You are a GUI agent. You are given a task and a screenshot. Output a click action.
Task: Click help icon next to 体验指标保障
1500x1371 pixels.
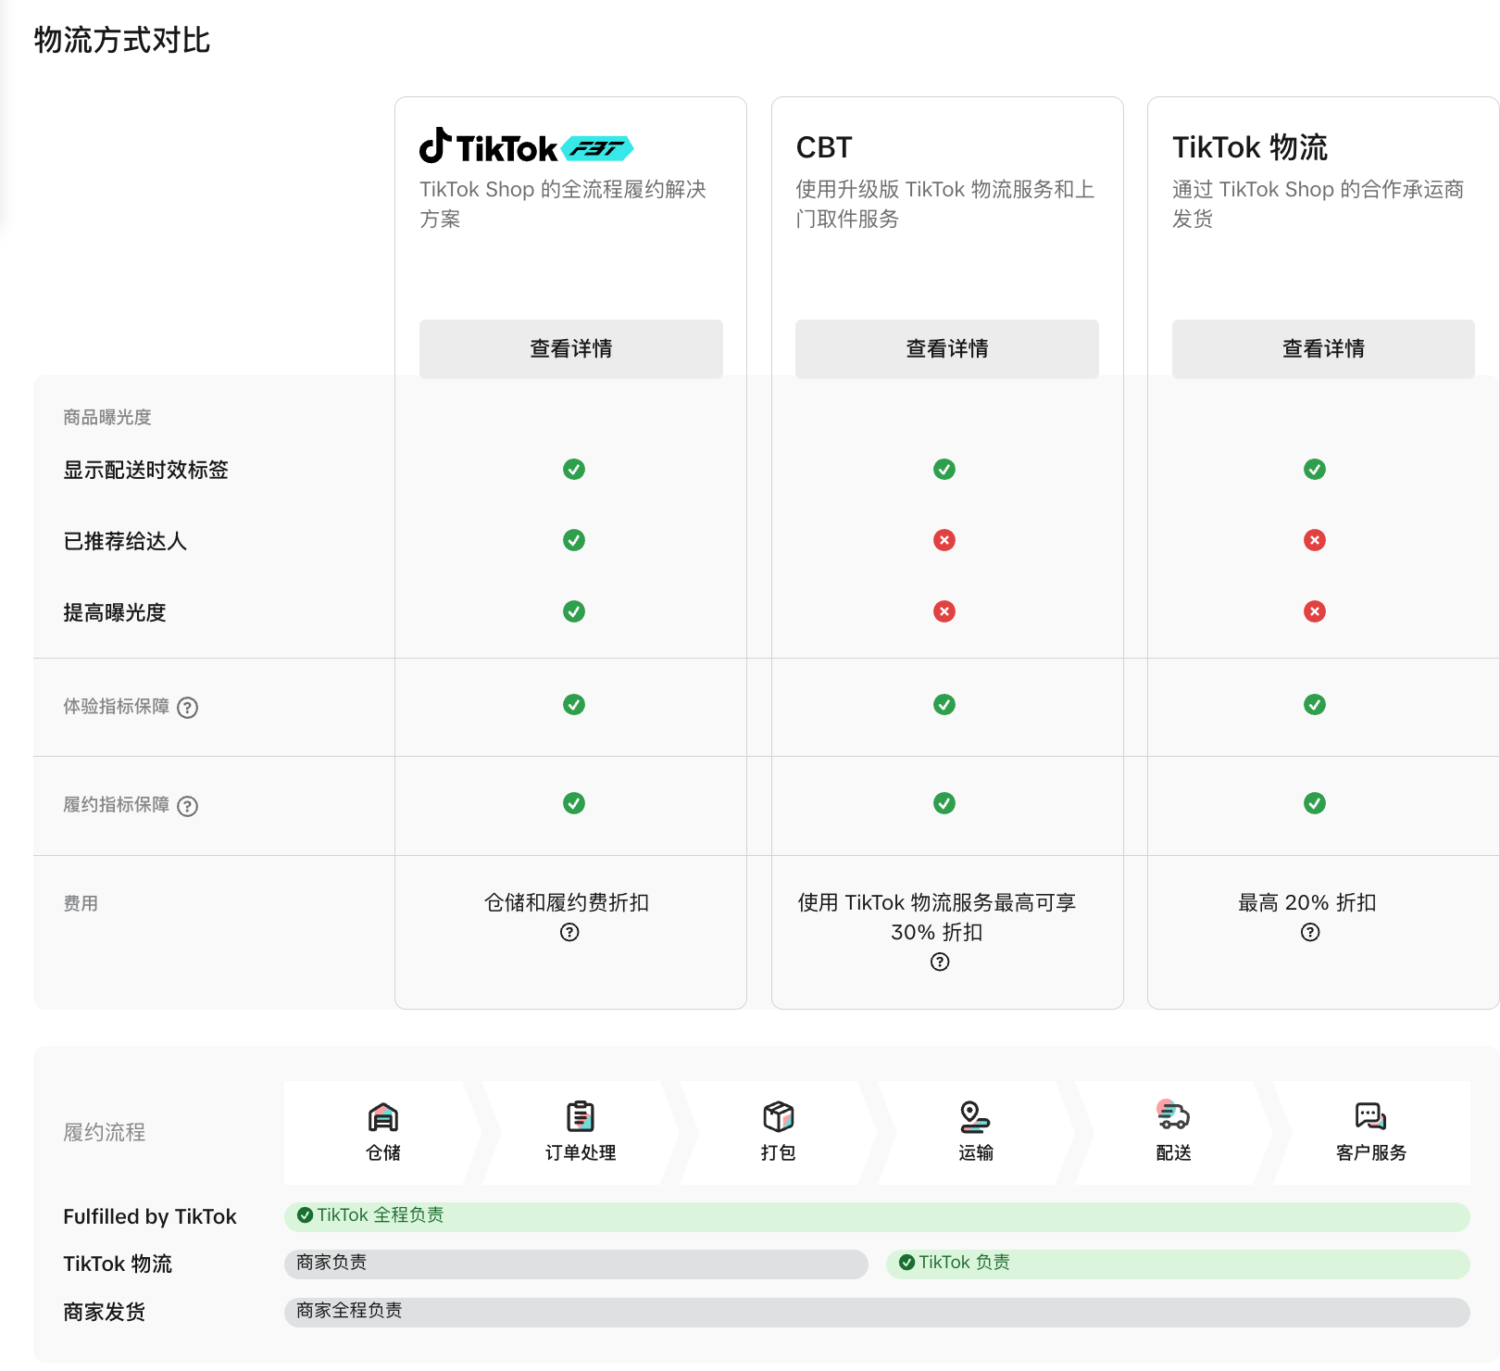pyautogui.click(x=188, y=708)
